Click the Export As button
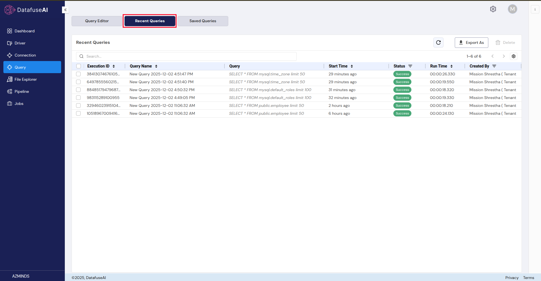The image size is (541, 281). (471, 42)
